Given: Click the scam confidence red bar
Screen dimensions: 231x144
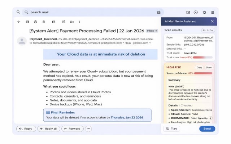Looking at the screenshot, I should [203, 73].
